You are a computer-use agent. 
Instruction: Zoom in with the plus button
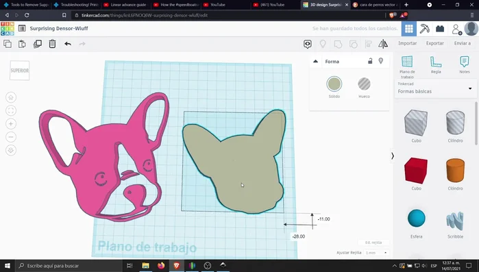point(11,123)
